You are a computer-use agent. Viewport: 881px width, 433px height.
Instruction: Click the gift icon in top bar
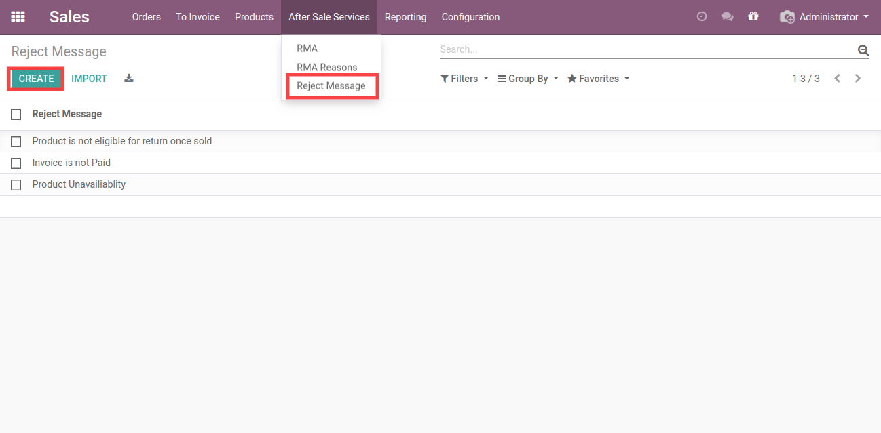753,17
